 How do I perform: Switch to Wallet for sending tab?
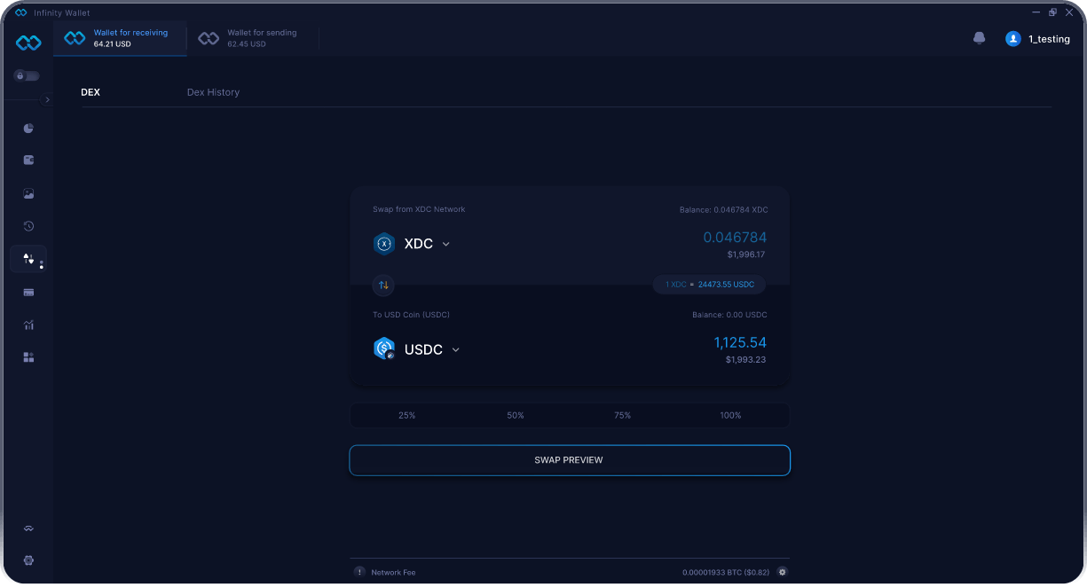[x=252, y=38]
